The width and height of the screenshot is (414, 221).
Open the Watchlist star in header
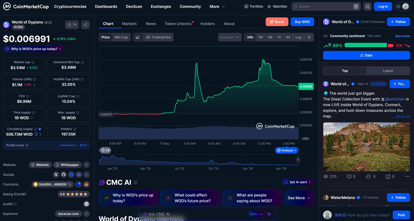277,6
